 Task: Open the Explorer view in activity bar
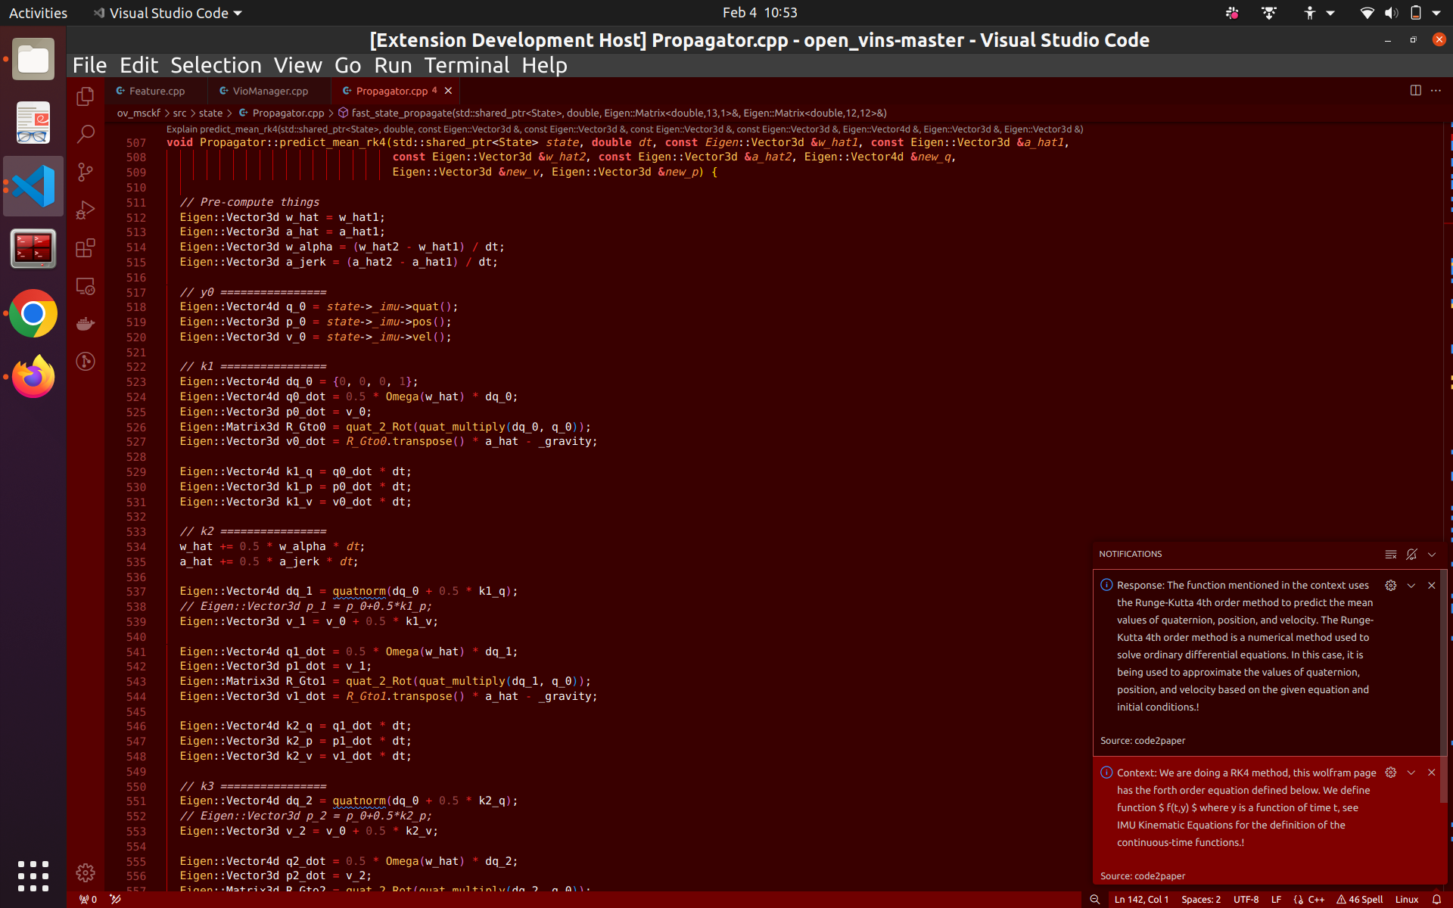coord(86,96)
